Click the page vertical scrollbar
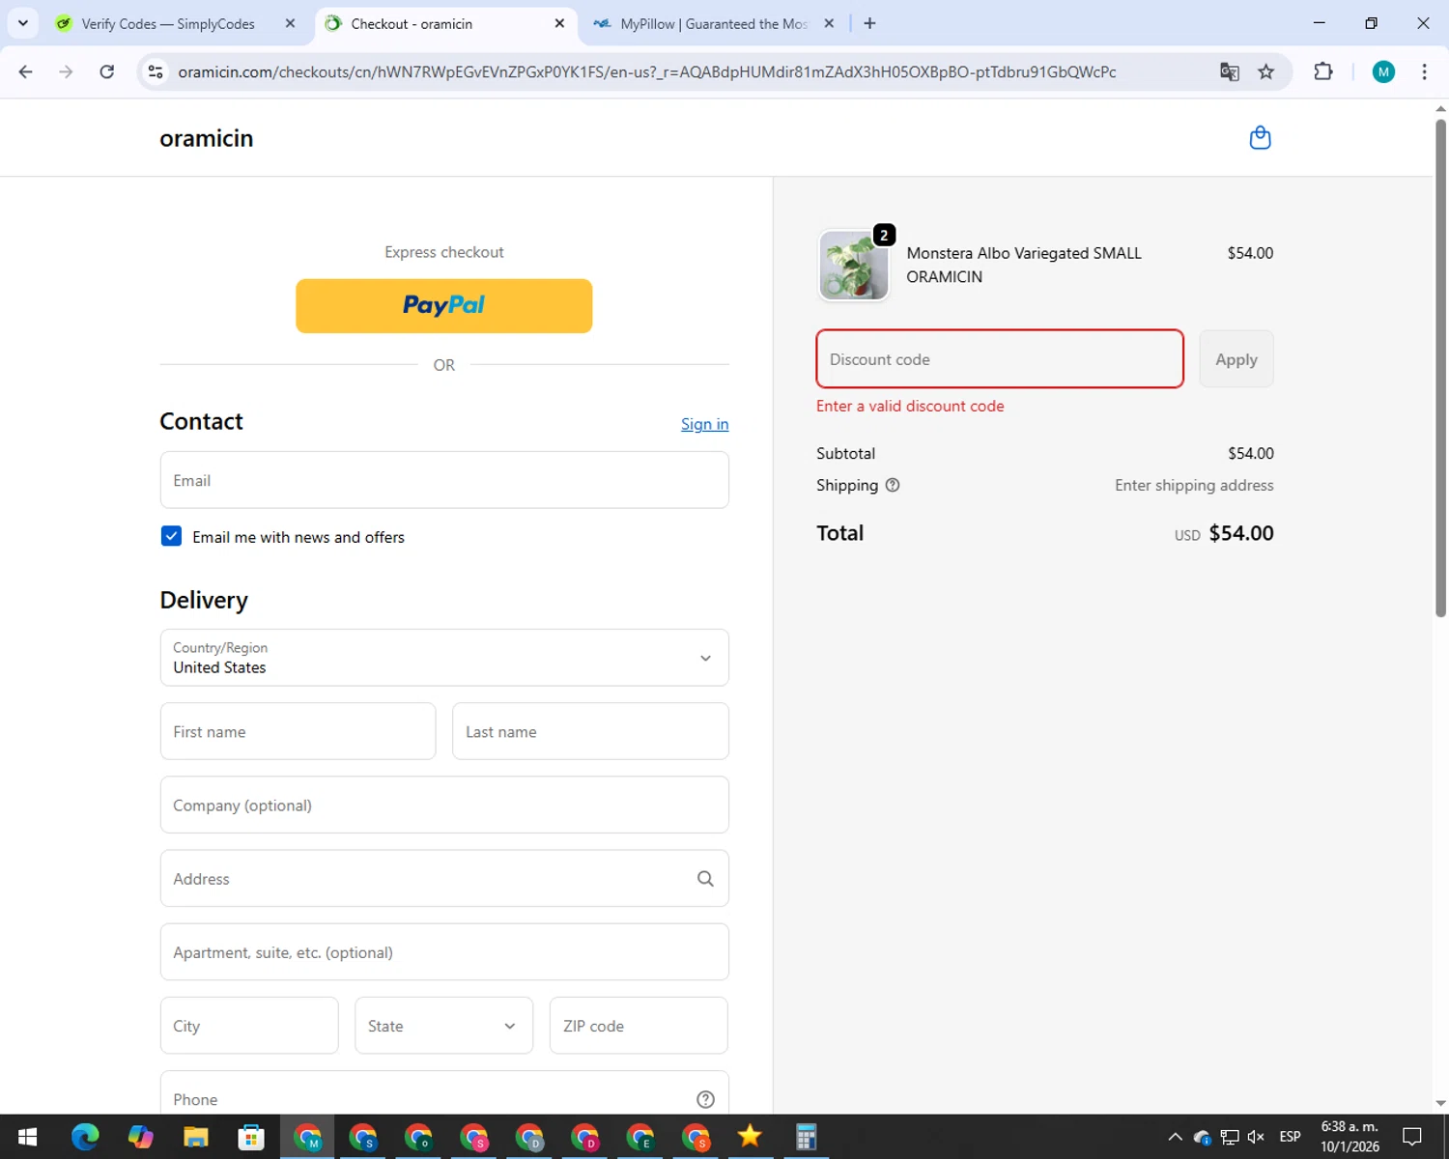This screenshot has width=1449, height=1159. pos(1440,367)
